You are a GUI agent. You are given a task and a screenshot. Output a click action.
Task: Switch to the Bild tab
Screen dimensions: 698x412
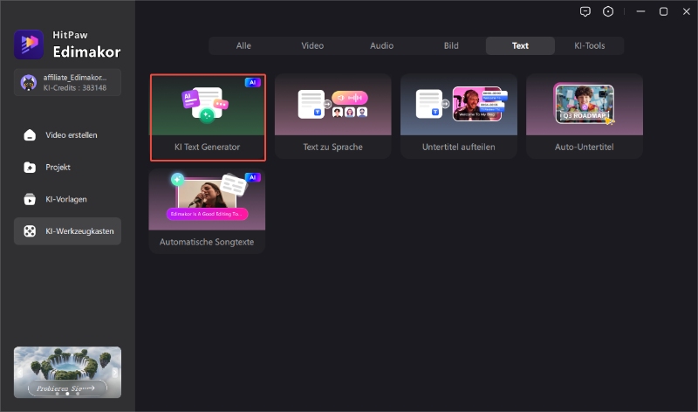(451, 46)
